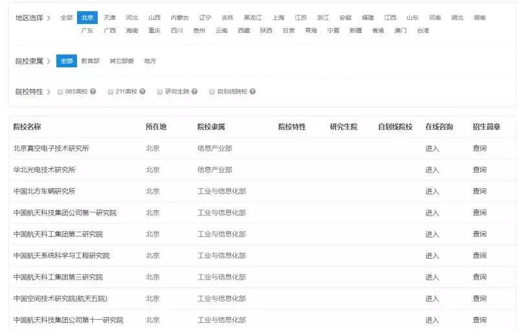Open help icon next to 研究生院
Image resolution: width=518 pixels, height=330 pixels.
194,91
